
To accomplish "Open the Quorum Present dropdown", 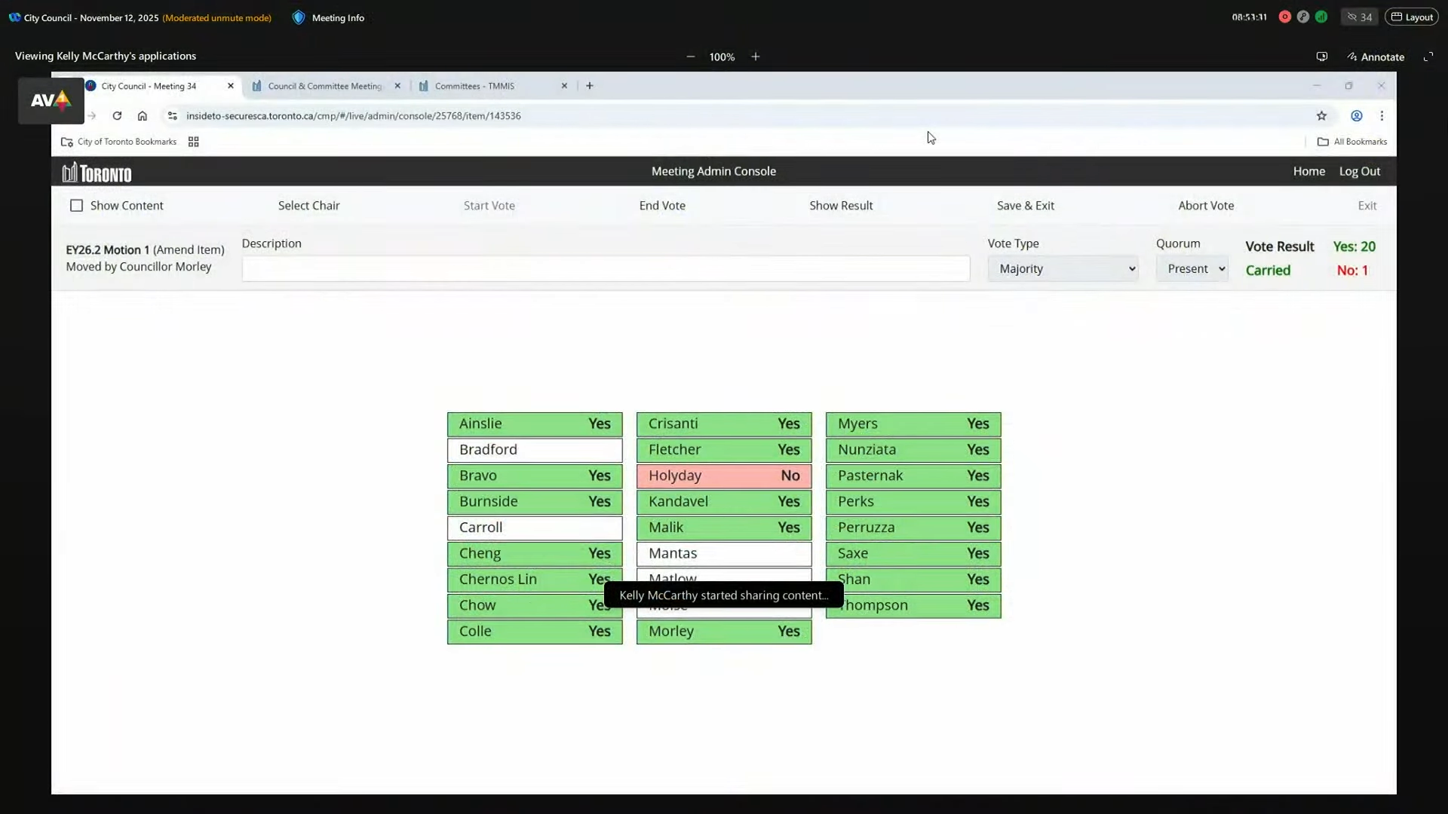I will [1193, 268].
